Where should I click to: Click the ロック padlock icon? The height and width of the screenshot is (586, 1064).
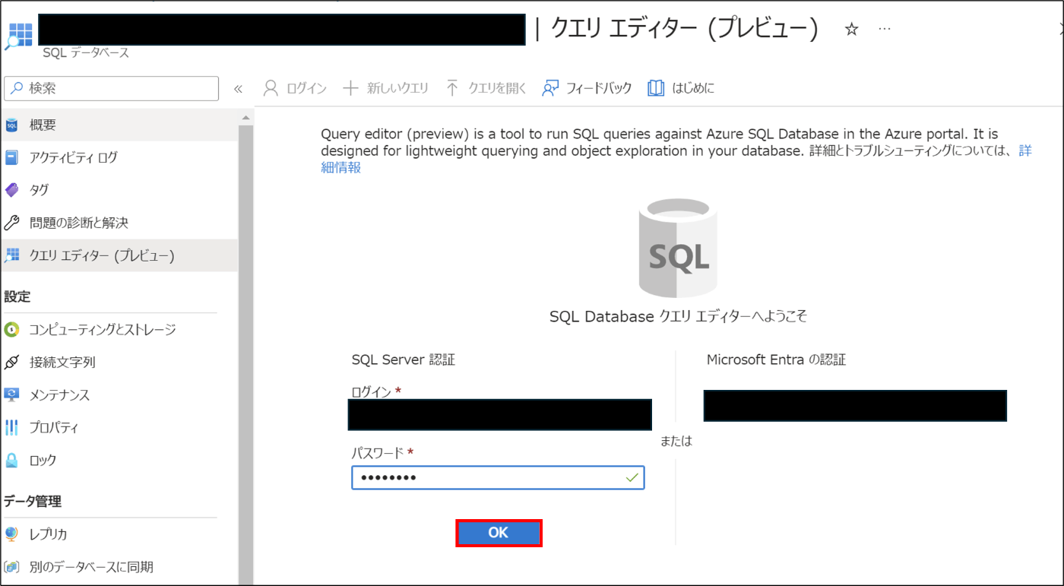(11, 460)
